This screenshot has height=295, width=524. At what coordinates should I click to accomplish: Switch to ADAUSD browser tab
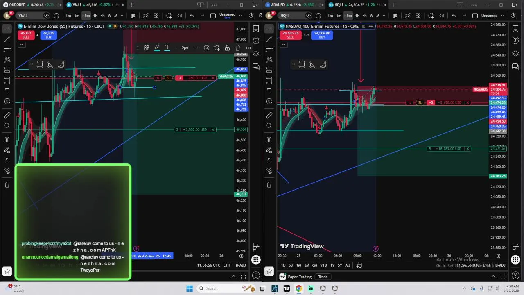coord(293,5)
